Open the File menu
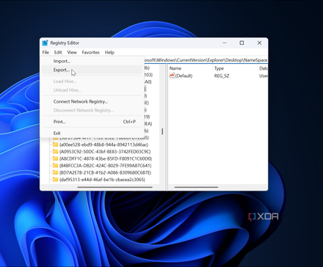The width and height of the screenshot is (323, 267). [x=46, y=52]
